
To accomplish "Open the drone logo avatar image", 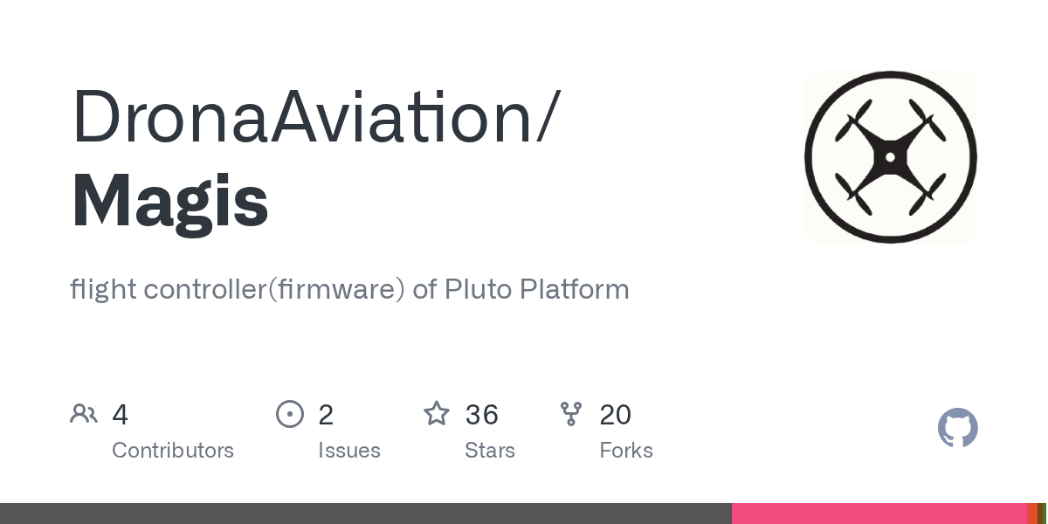I will (x=890, y=157).
